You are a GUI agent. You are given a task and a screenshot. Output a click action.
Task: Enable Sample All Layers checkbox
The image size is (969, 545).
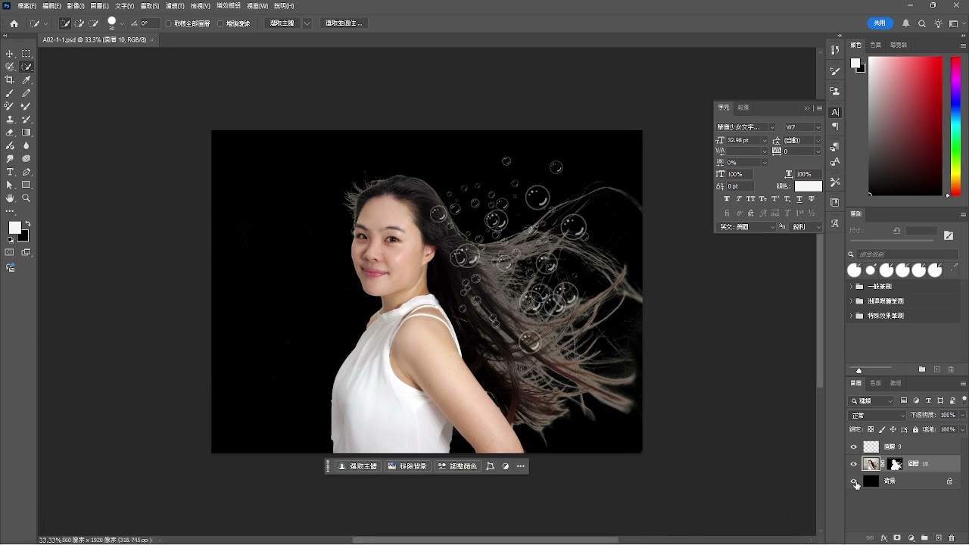tap(169, 23)
